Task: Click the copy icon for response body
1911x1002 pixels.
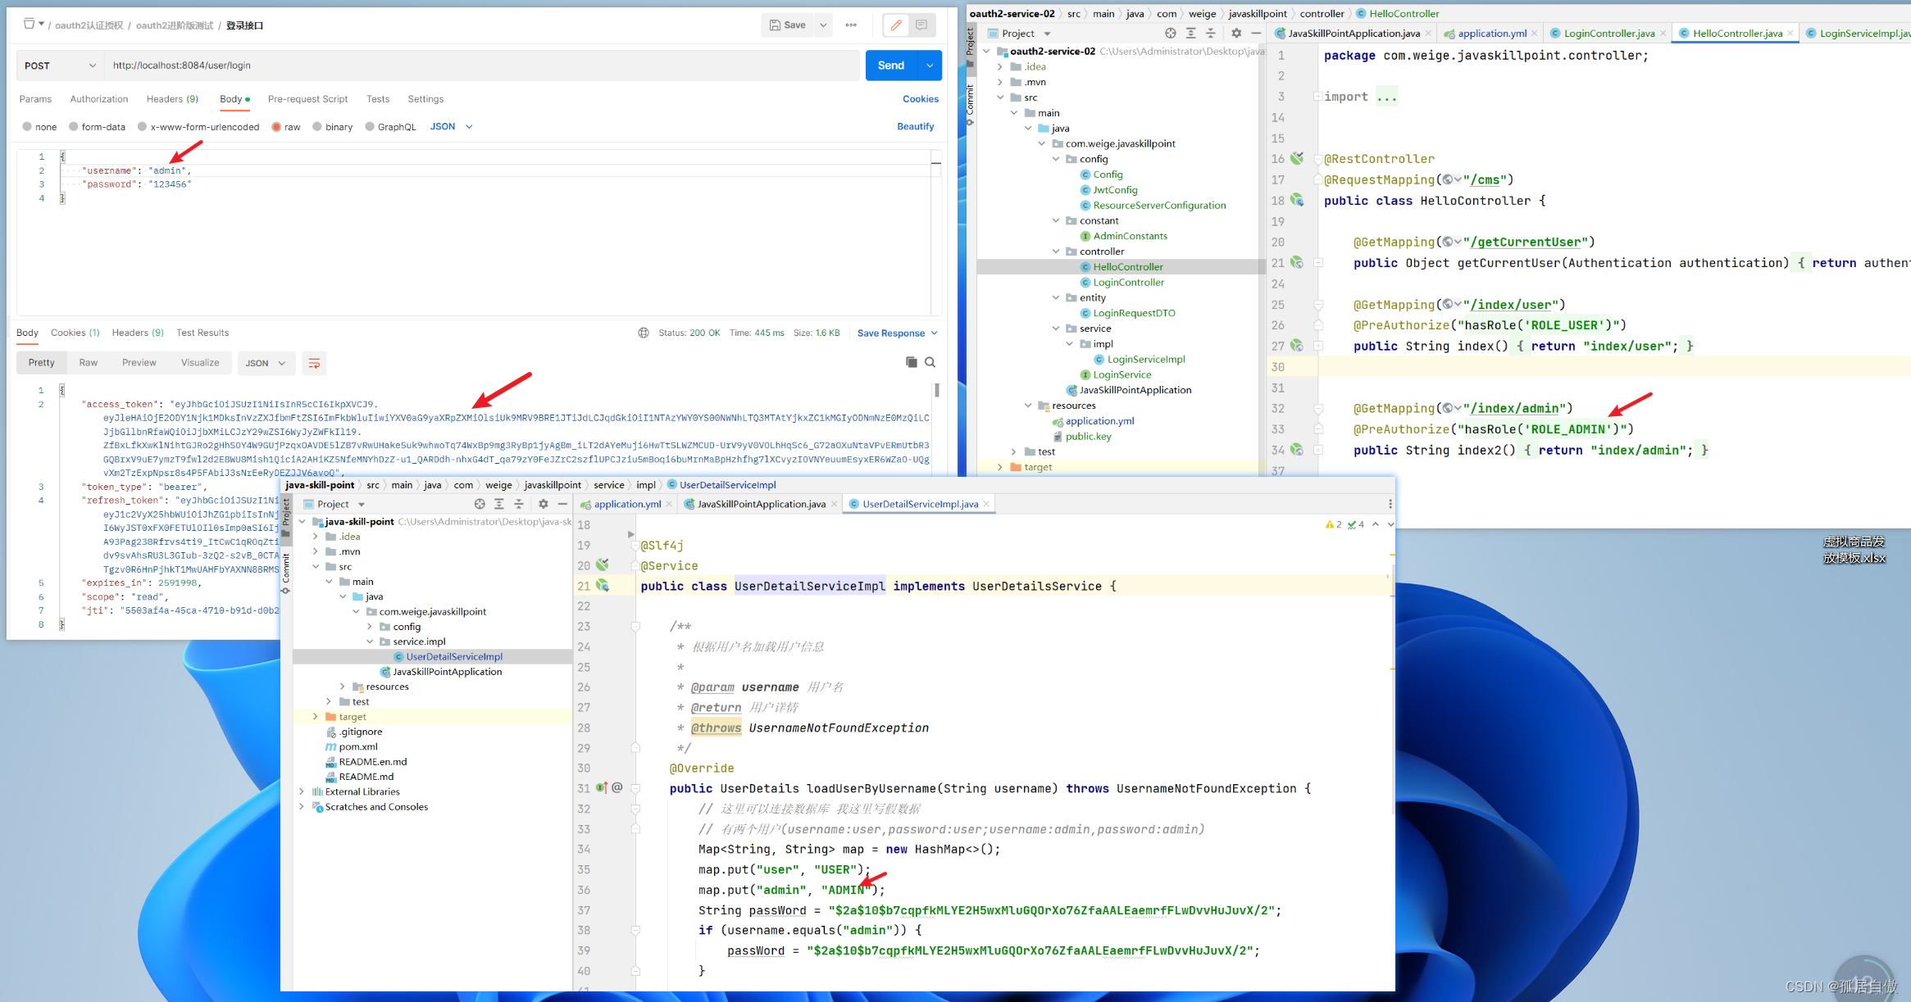Action: pyautogui.click(x=910, y=363)
